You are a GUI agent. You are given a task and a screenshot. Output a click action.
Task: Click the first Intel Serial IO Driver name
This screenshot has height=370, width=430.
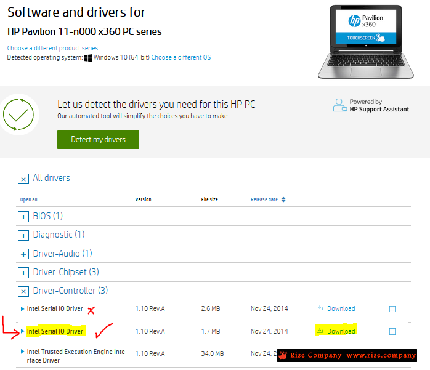pyautogui.click(x=55, y=308)
